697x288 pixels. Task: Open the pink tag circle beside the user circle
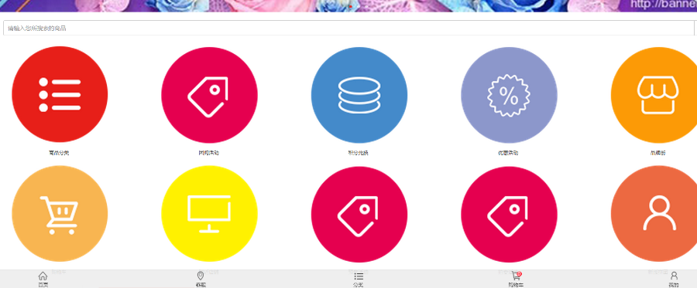509,214
